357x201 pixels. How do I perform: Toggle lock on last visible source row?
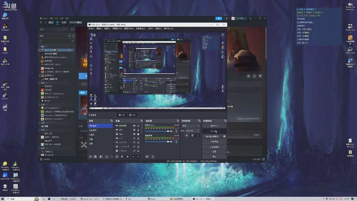[x=138, y=151]
